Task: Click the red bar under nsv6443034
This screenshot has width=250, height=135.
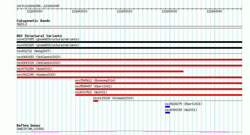Action: point(129,66)
